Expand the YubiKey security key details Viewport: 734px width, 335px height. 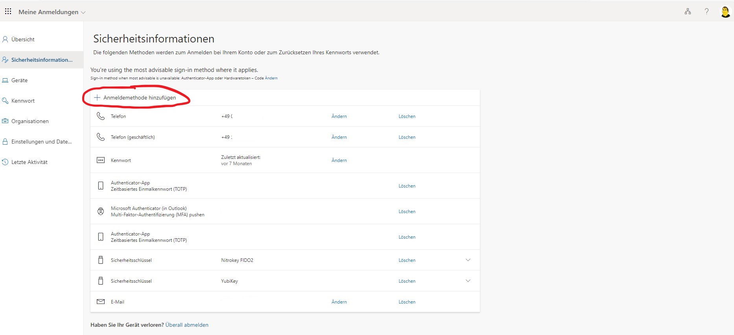[468, 281]
